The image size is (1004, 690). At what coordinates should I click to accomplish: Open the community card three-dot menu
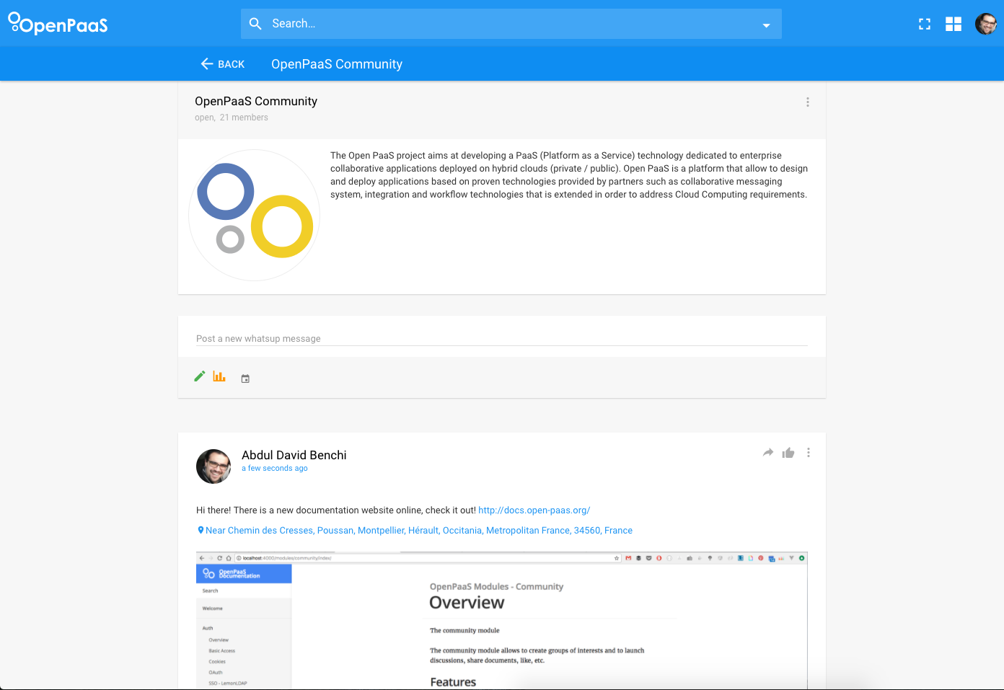point(808,102)
